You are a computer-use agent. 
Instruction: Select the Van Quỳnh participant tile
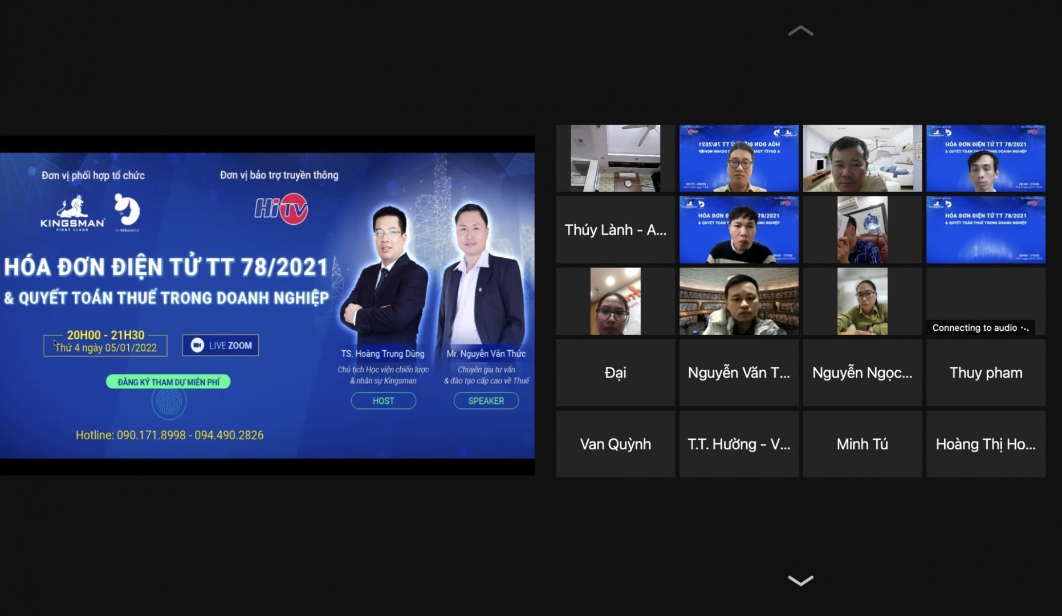[615, 444]
